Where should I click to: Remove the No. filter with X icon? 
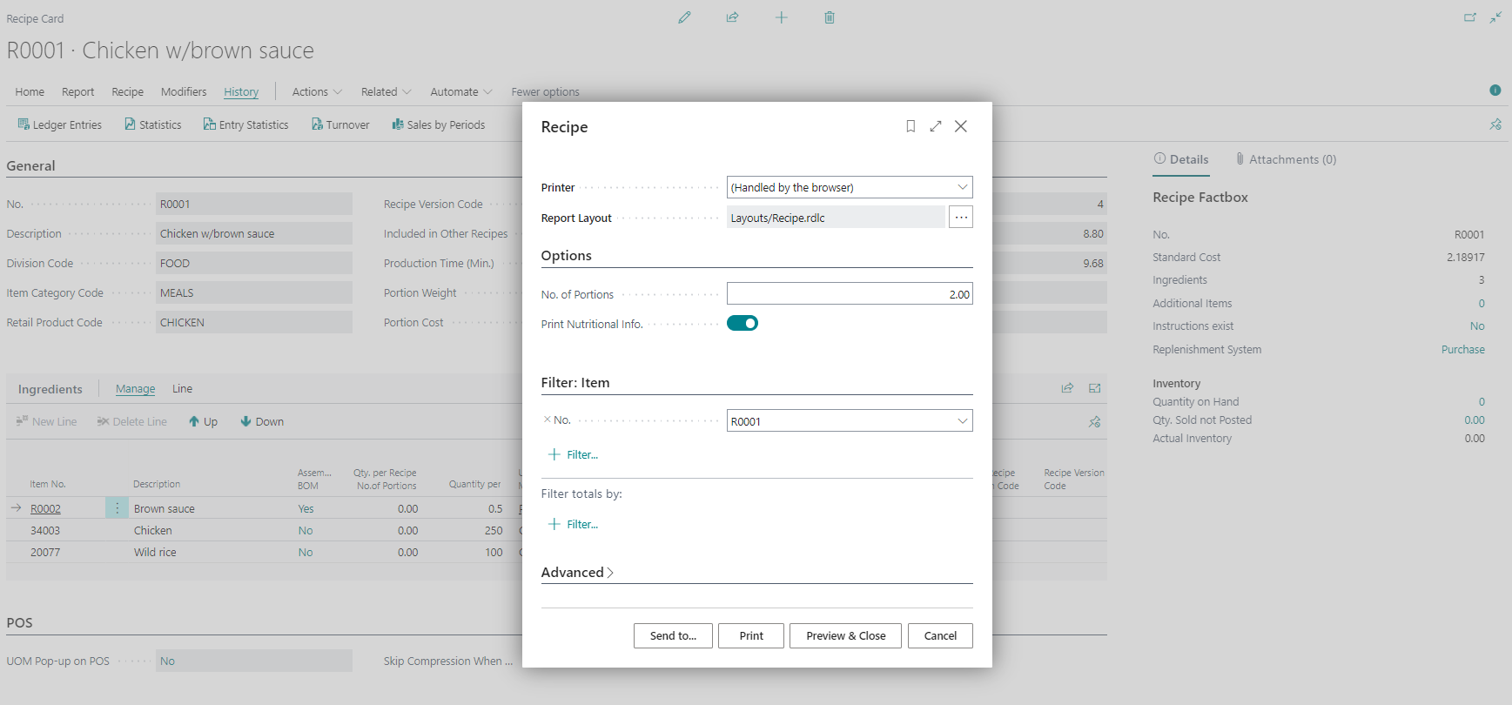(x=548, y=420)
